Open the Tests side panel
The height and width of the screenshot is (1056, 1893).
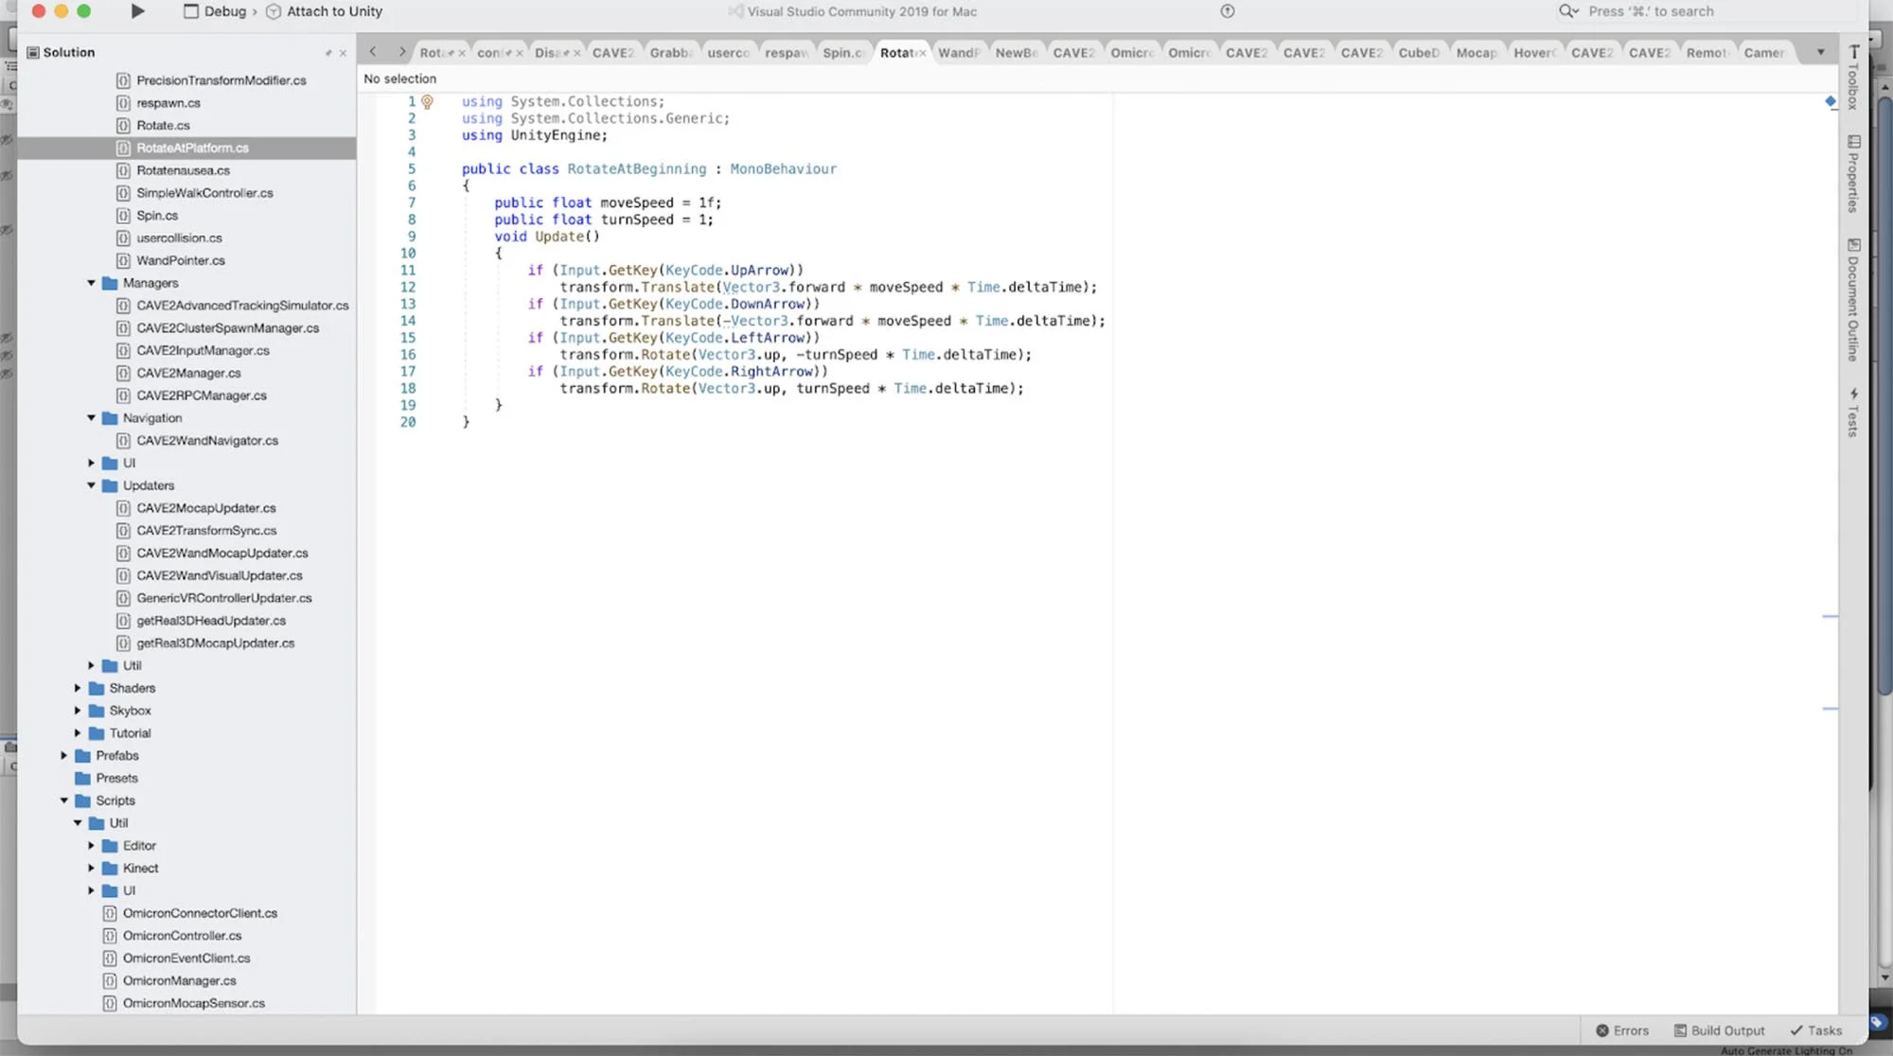[1853, 413]
